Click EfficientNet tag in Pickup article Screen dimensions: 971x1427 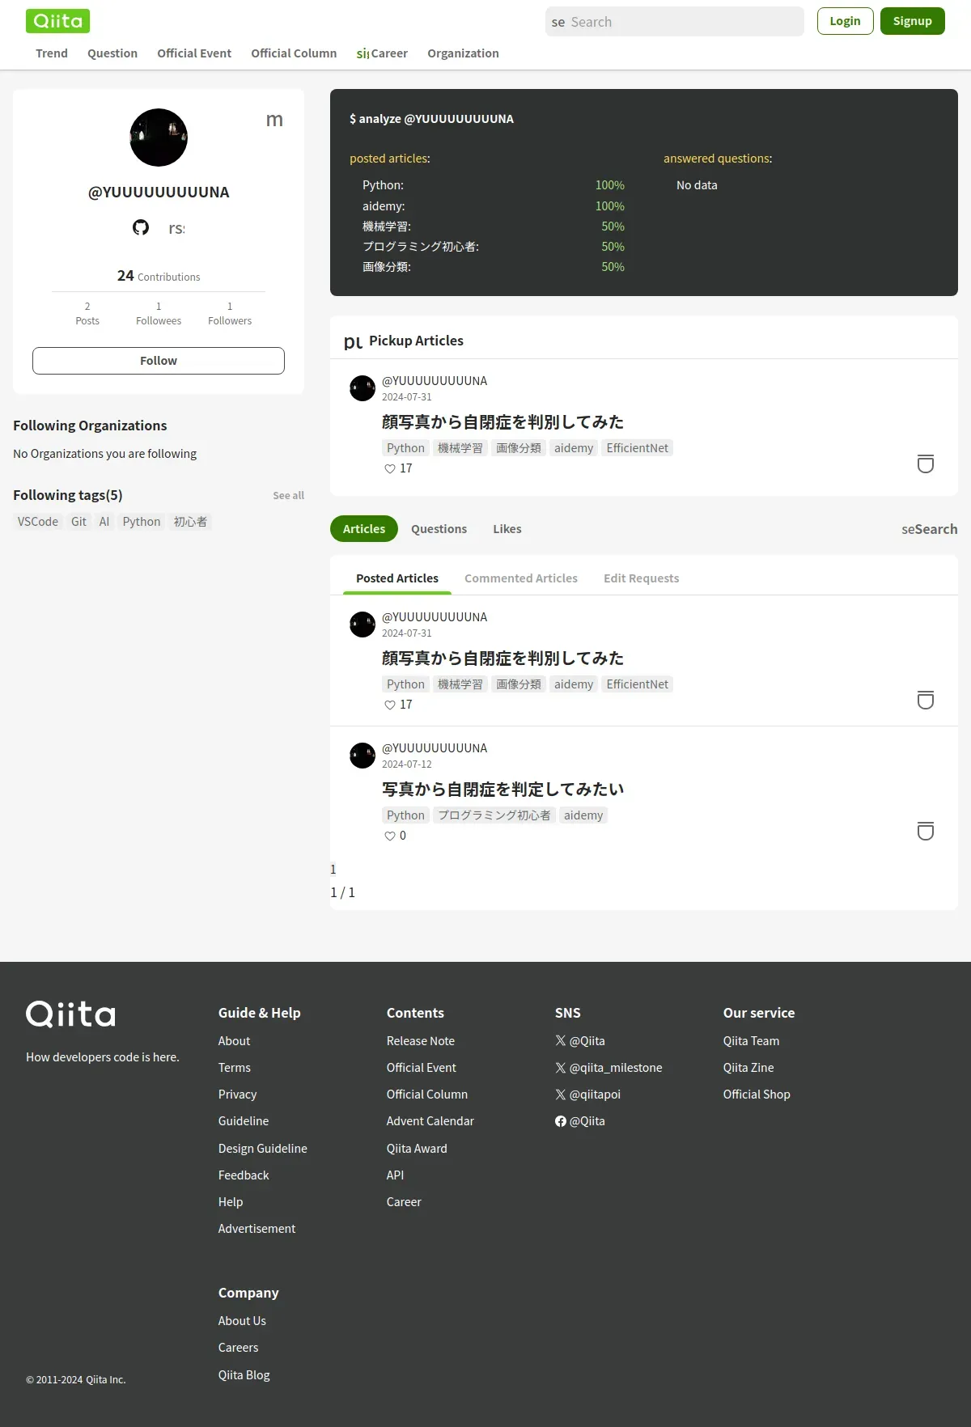point(638,448)
